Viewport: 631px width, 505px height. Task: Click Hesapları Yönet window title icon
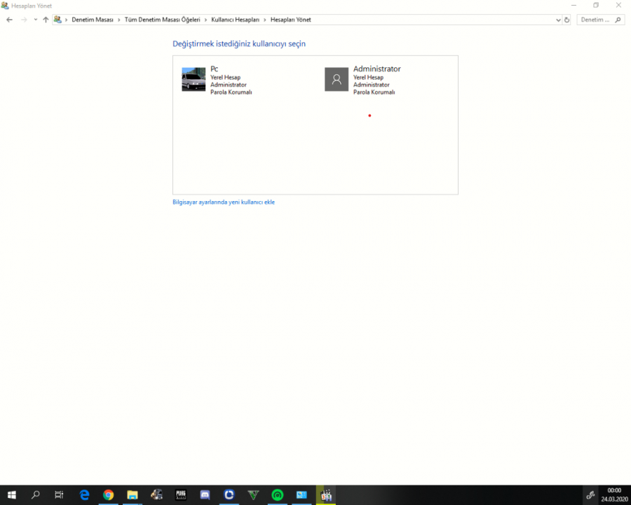point(5,6)
